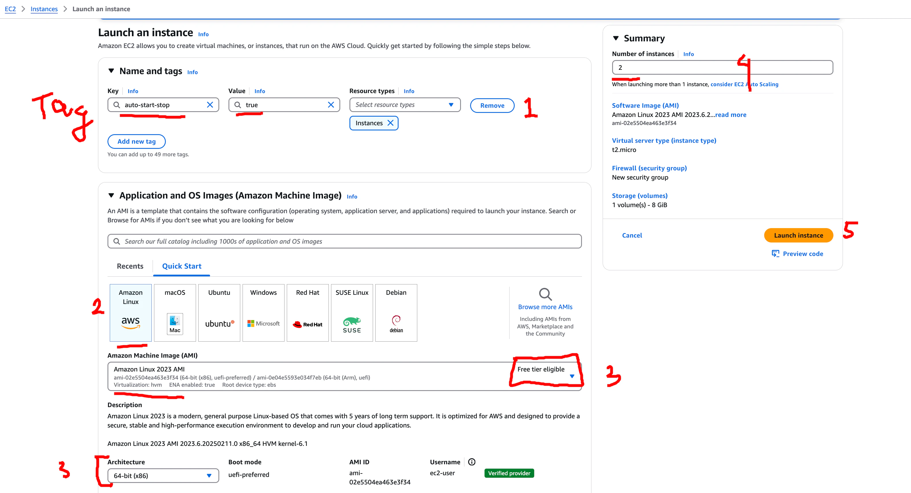
Task: Open the Browse more AMIs link
Action: tap(545, 307)
